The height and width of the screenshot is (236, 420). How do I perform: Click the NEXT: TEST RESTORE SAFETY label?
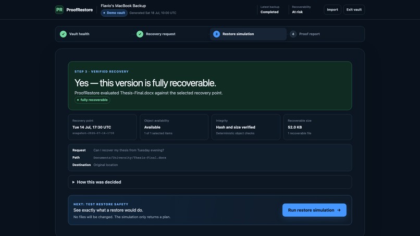101,204
